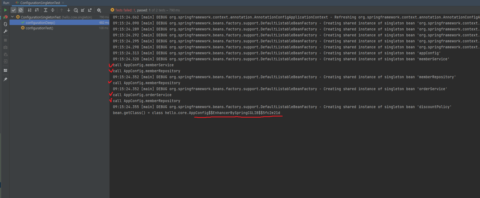Click the "Tests failed: 1" status text
480x198 pixels.
click(125, 10)
